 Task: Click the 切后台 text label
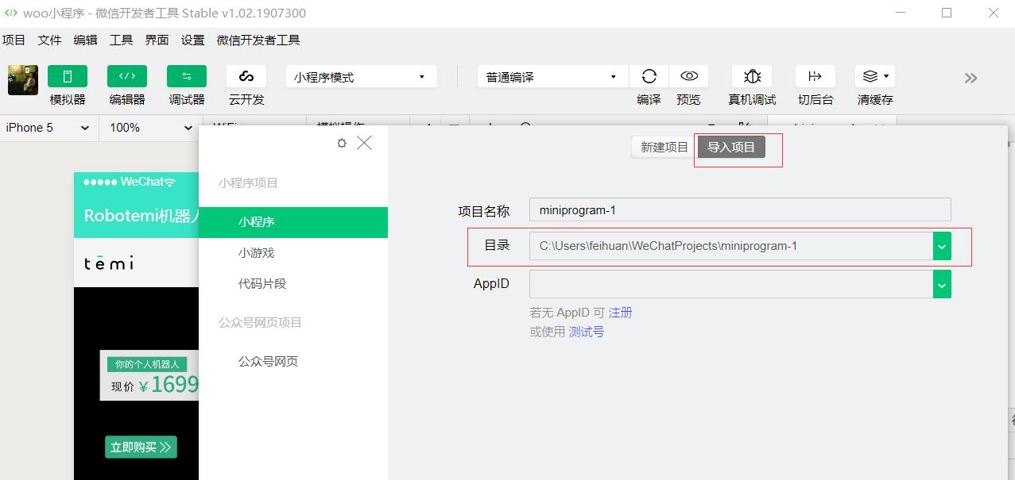pyautogui.click(x=815, y=100)
